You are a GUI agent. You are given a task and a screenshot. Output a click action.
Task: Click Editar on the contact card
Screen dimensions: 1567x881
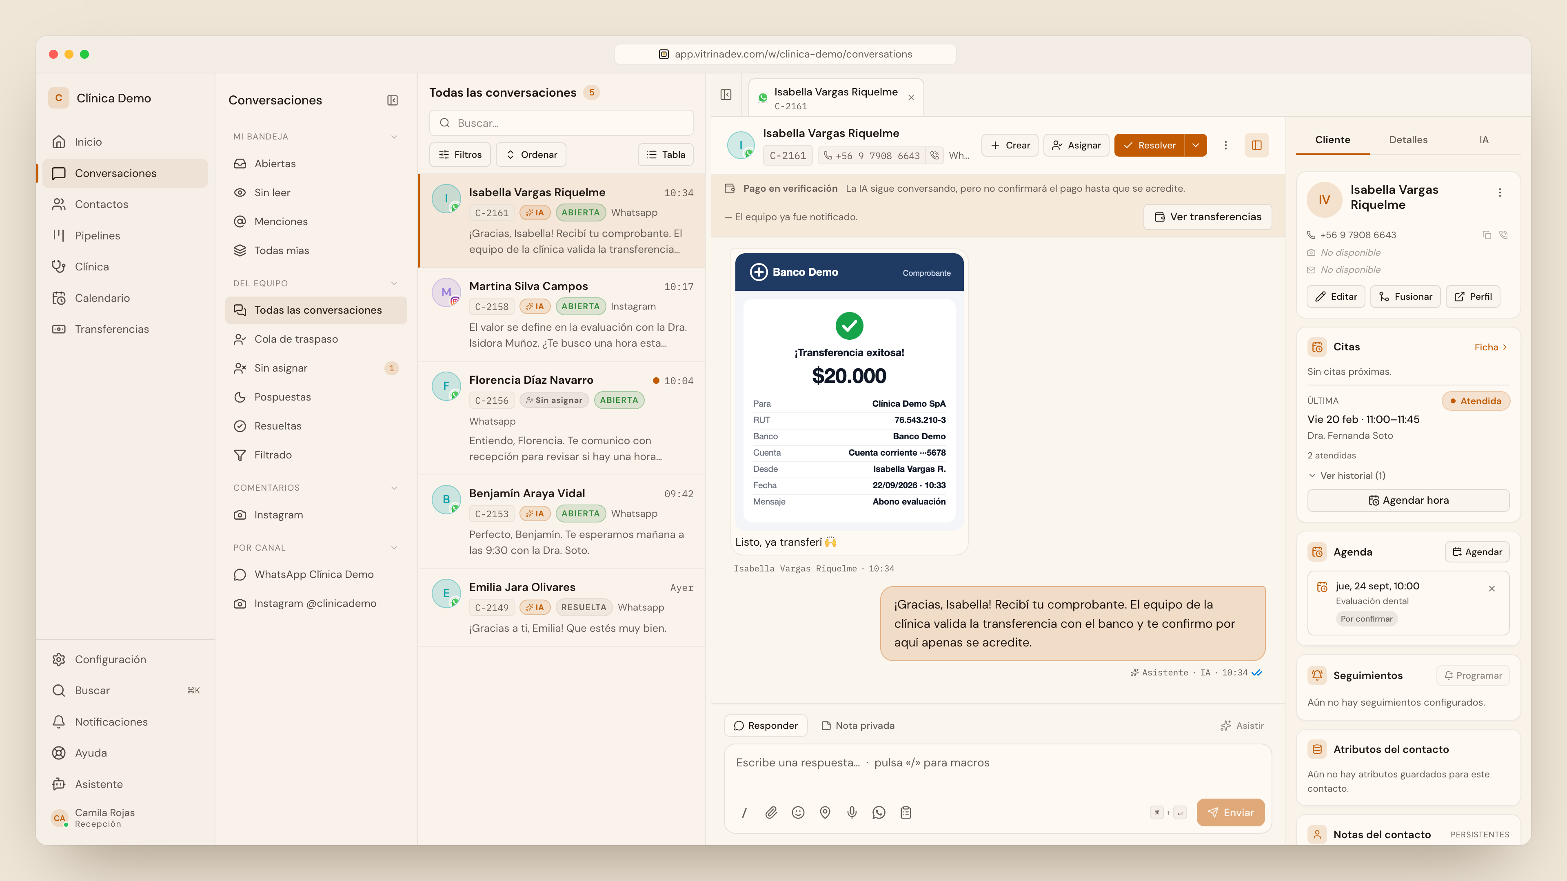1336,297
